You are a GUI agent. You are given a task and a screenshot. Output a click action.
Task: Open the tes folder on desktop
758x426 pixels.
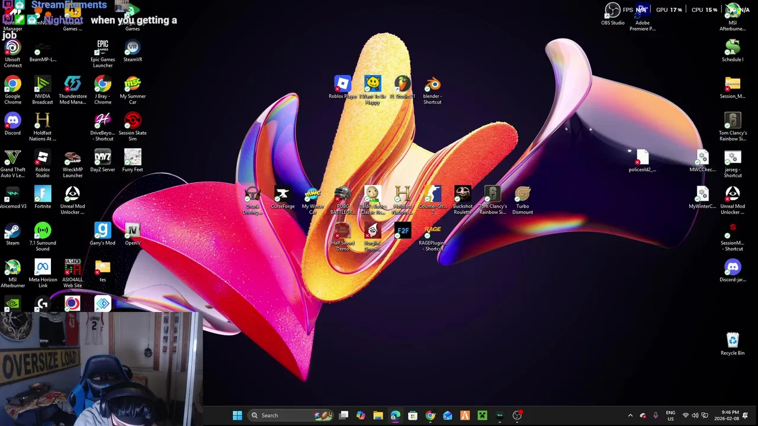coord(102,271)
